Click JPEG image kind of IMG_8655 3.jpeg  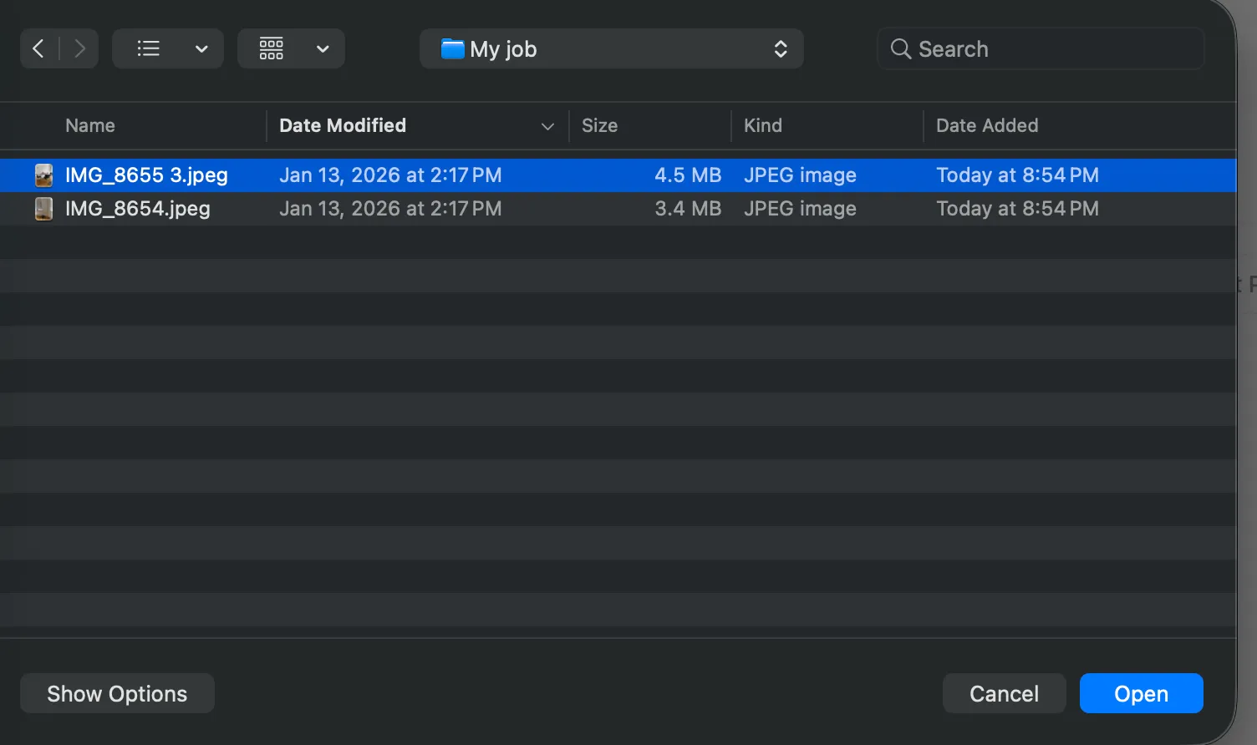(800, 175)
